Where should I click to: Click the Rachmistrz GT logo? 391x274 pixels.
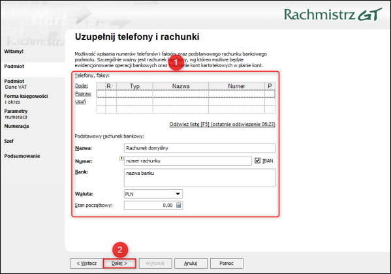click(333, 14)
